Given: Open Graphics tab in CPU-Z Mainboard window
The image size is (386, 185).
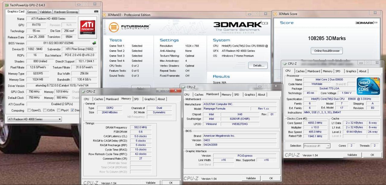Looking at the screenshot, I should point(250,95).
